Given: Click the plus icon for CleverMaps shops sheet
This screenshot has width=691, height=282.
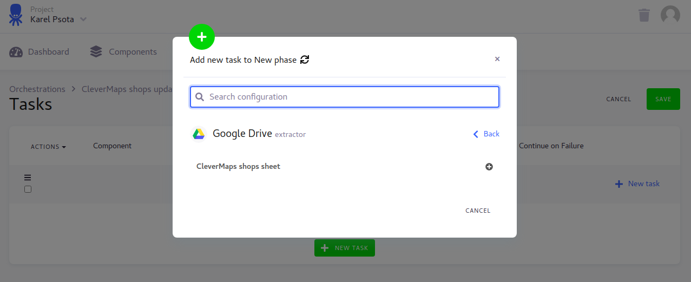Looking at the screenshot, I should (x=489, y=167).
